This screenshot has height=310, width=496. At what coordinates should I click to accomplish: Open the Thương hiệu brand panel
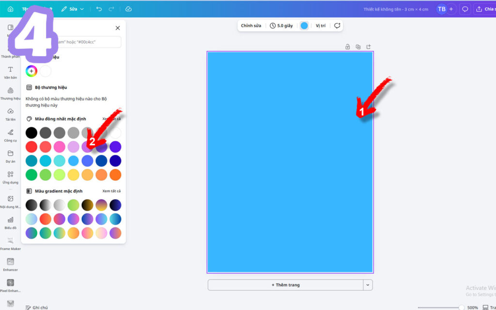click(11, 94)
